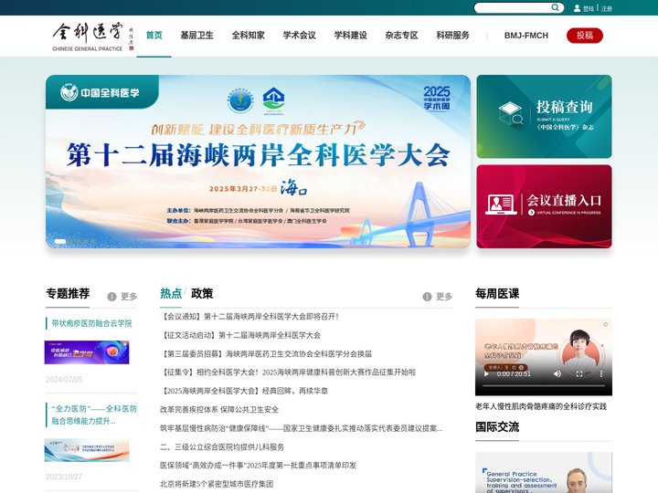Click the red 投稿 submit button
Viewport: 658px width, 493px height.
(585, 36)
